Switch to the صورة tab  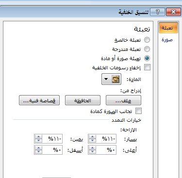(167, 40)
